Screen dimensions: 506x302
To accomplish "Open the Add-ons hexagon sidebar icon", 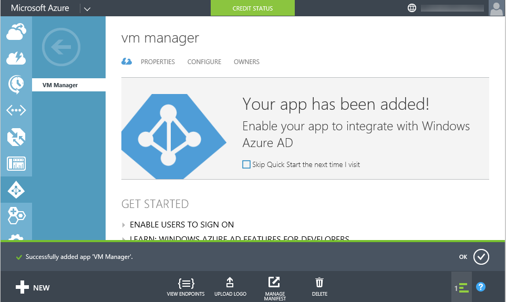I will tap(16, 216).
